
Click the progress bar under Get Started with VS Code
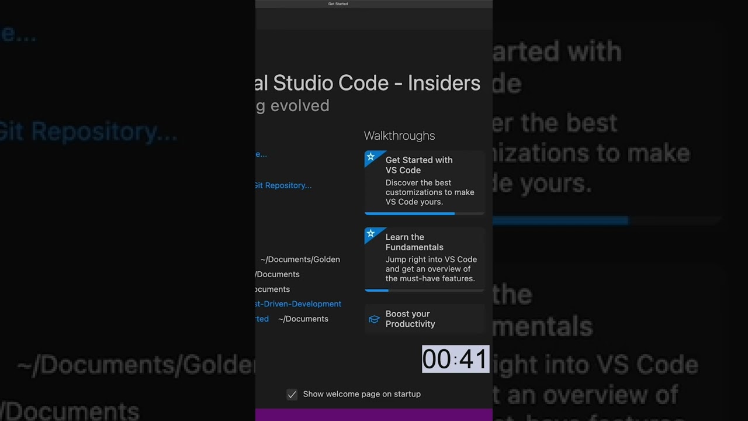(x=424, y=213)
